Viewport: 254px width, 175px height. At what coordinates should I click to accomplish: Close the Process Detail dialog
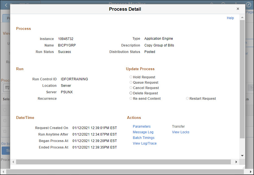(238, 9)
